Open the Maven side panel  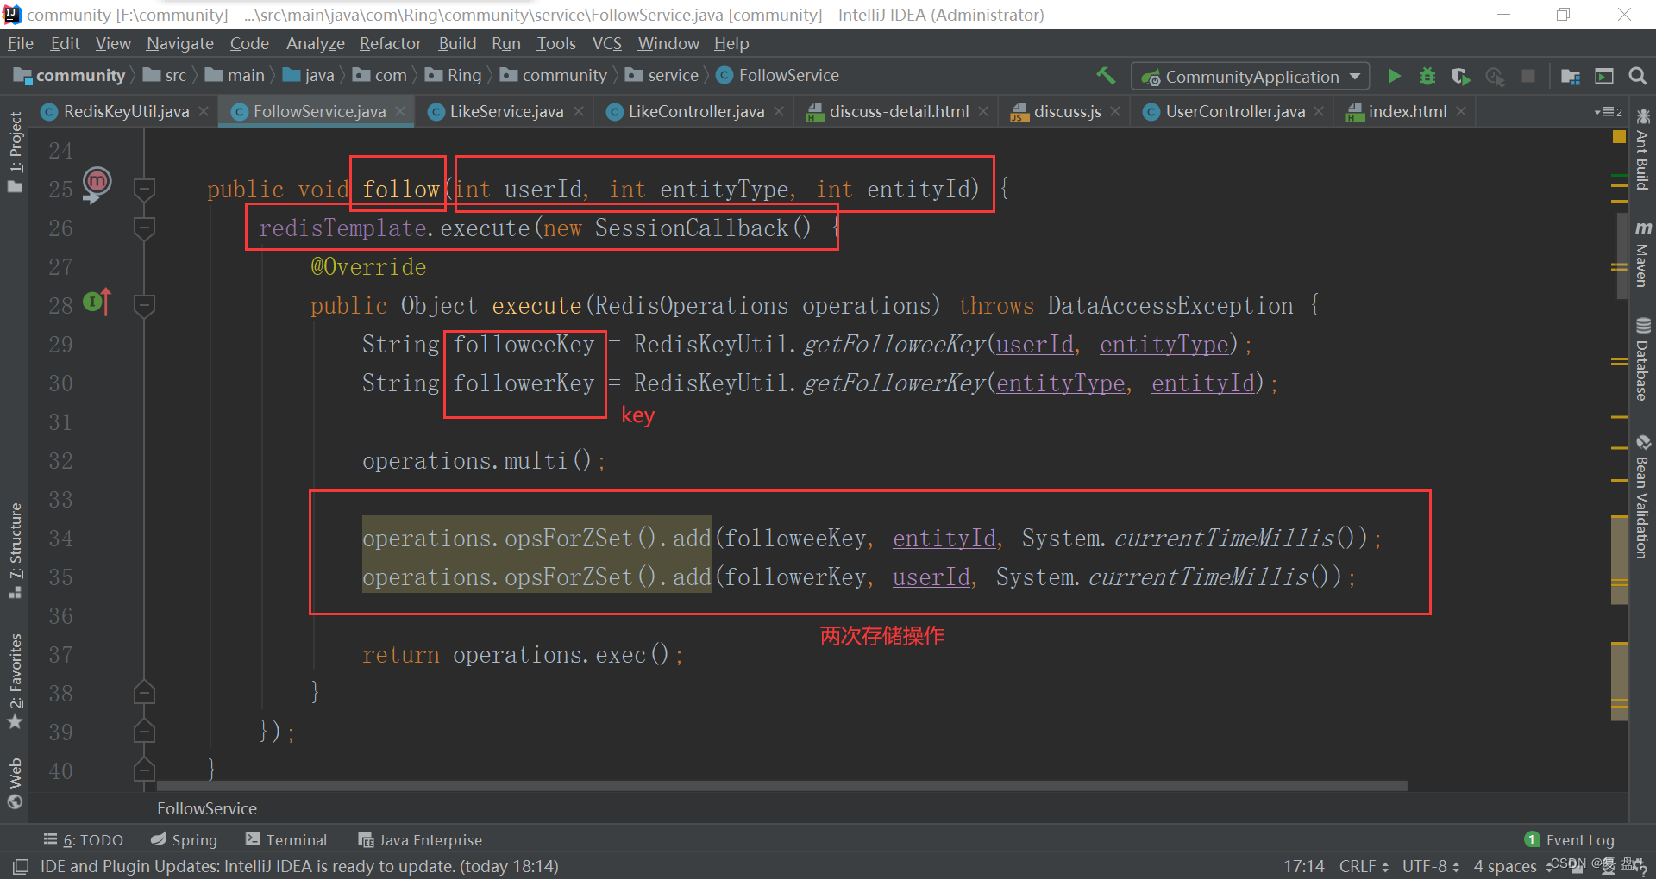(1642, 253)
